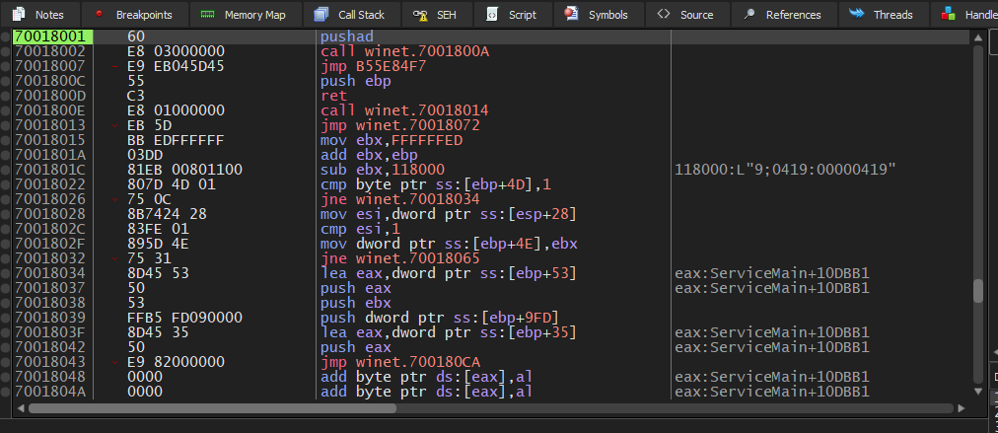Toggle breakpoint dot at address 7001801C
This screenshot has height=433, width=998.
[x=6, y=170]
